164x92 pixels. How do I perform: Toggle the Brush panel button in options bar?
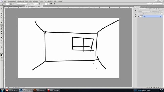[x=11, y=4]
